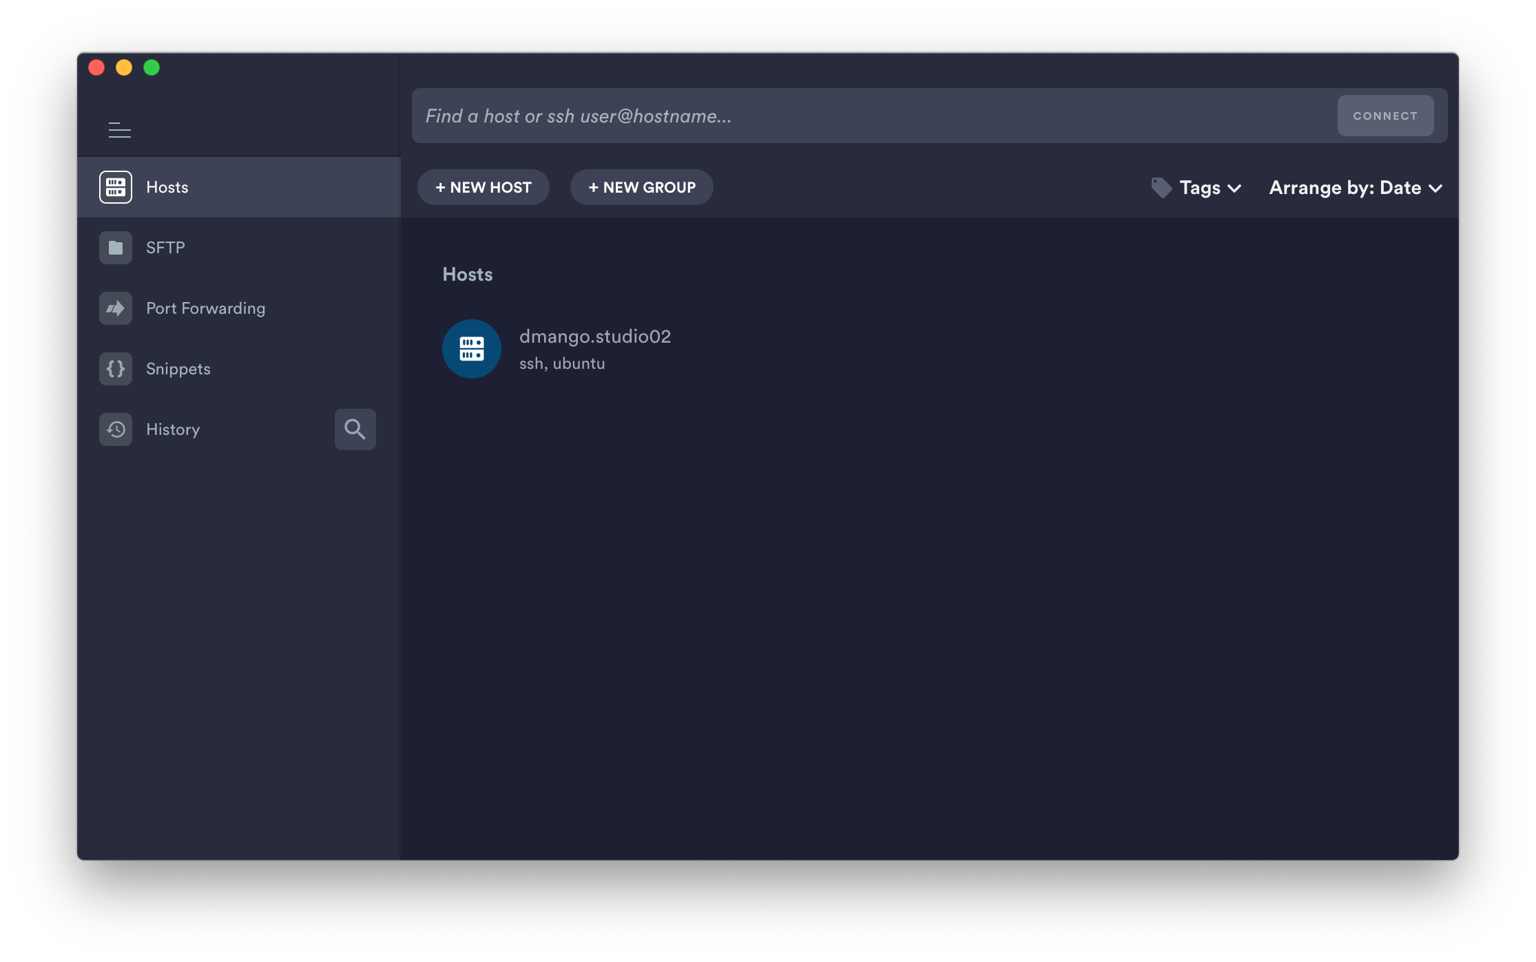Image resolution: width=1536 pixels, height=962 pixels.
Task: Go to the Snippets section
Action: point(178,369)
